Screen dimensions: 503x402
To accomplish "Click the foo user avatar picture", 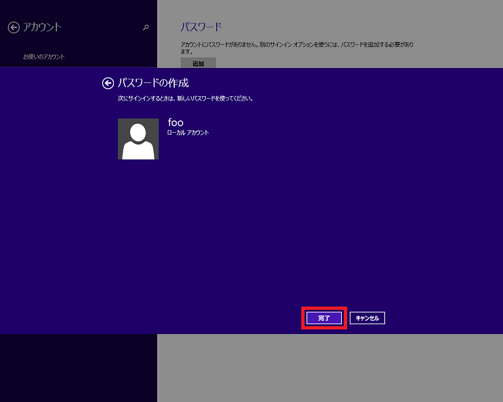I will (138, 139).
